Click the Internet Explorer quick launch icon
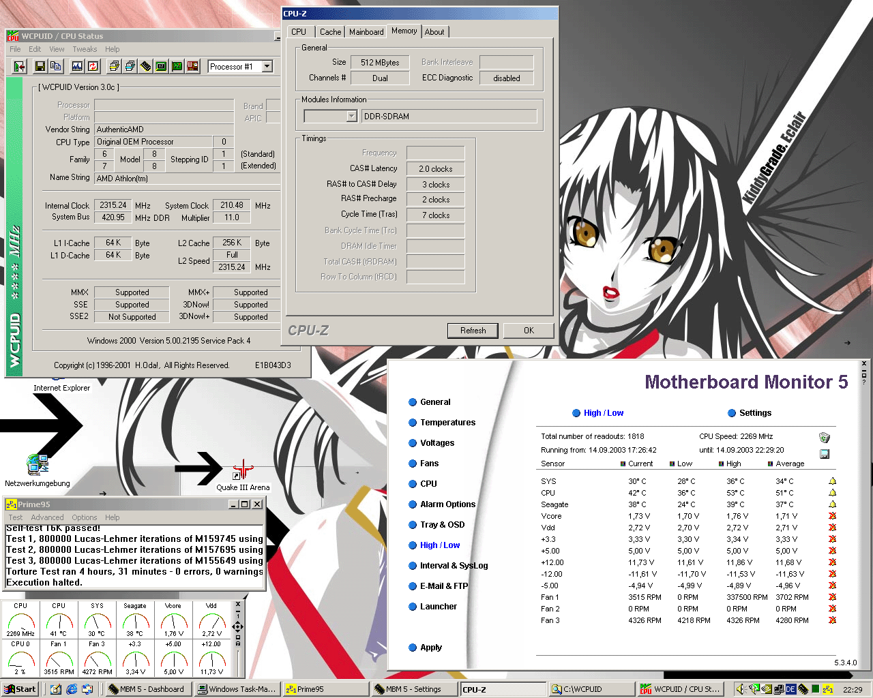The height and width of the screenshot is (698, 873). pyautogui.click(x=72, y=689)
